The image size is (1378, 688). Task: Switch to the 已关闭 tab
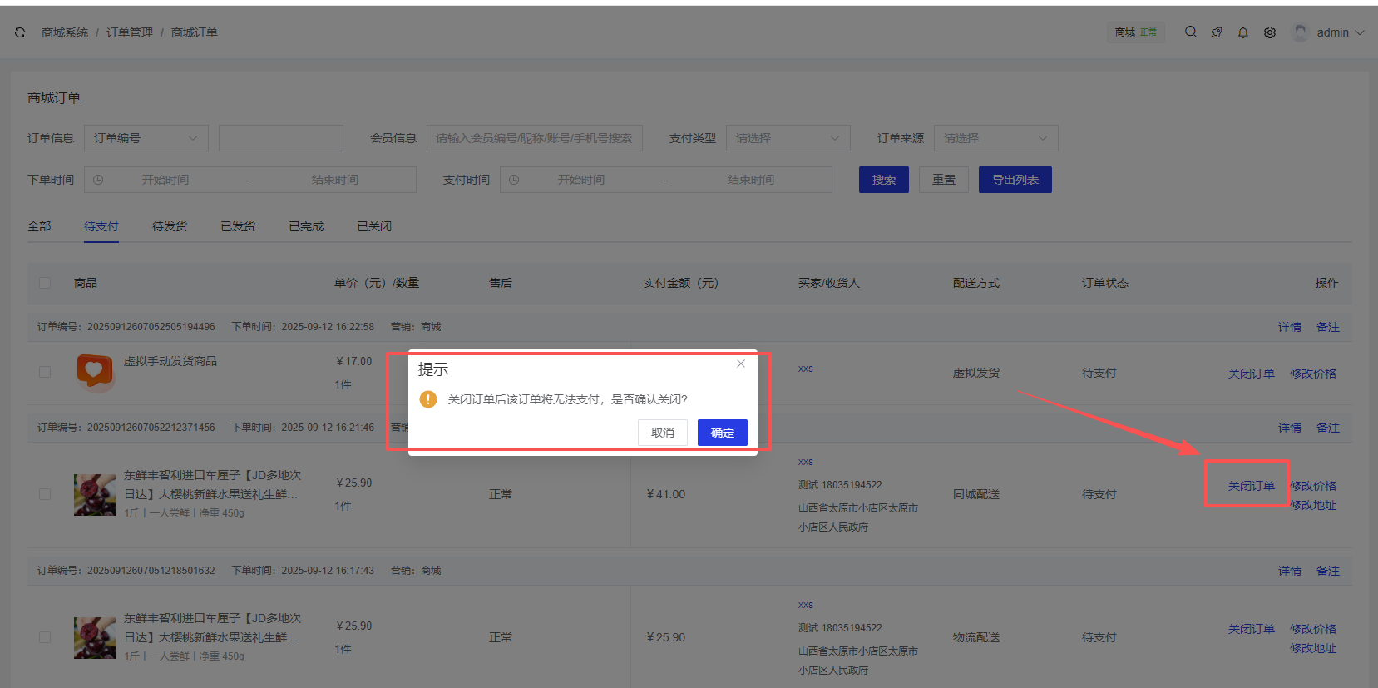[x=374, y=226]
